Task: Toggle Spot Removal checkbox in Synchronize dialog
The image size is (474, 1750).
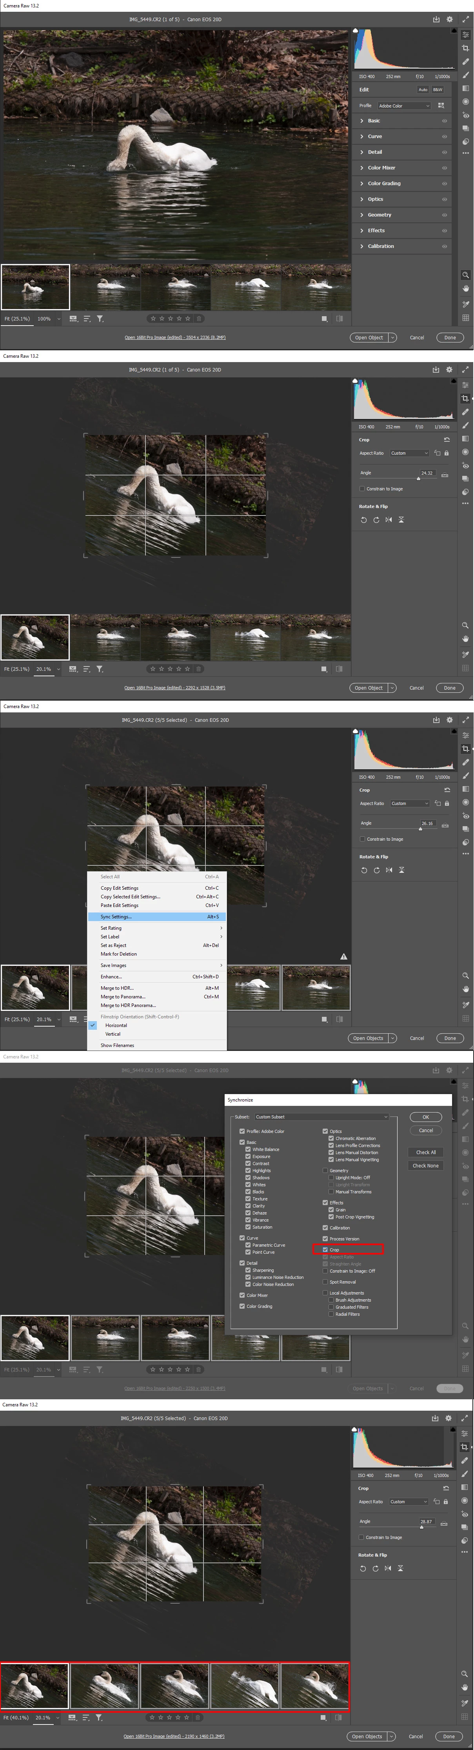Action: (325, 1282)
